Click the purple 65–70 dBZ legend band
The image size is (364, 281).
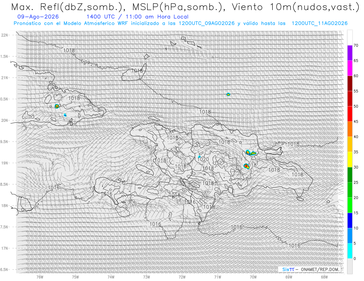pos(350,53)
